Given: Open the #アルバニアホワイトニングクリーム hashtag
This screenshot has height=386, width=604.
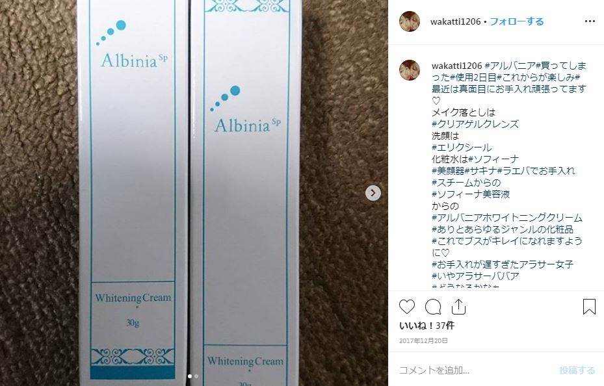Looking at the screenshot, I should tap(507, 218).
